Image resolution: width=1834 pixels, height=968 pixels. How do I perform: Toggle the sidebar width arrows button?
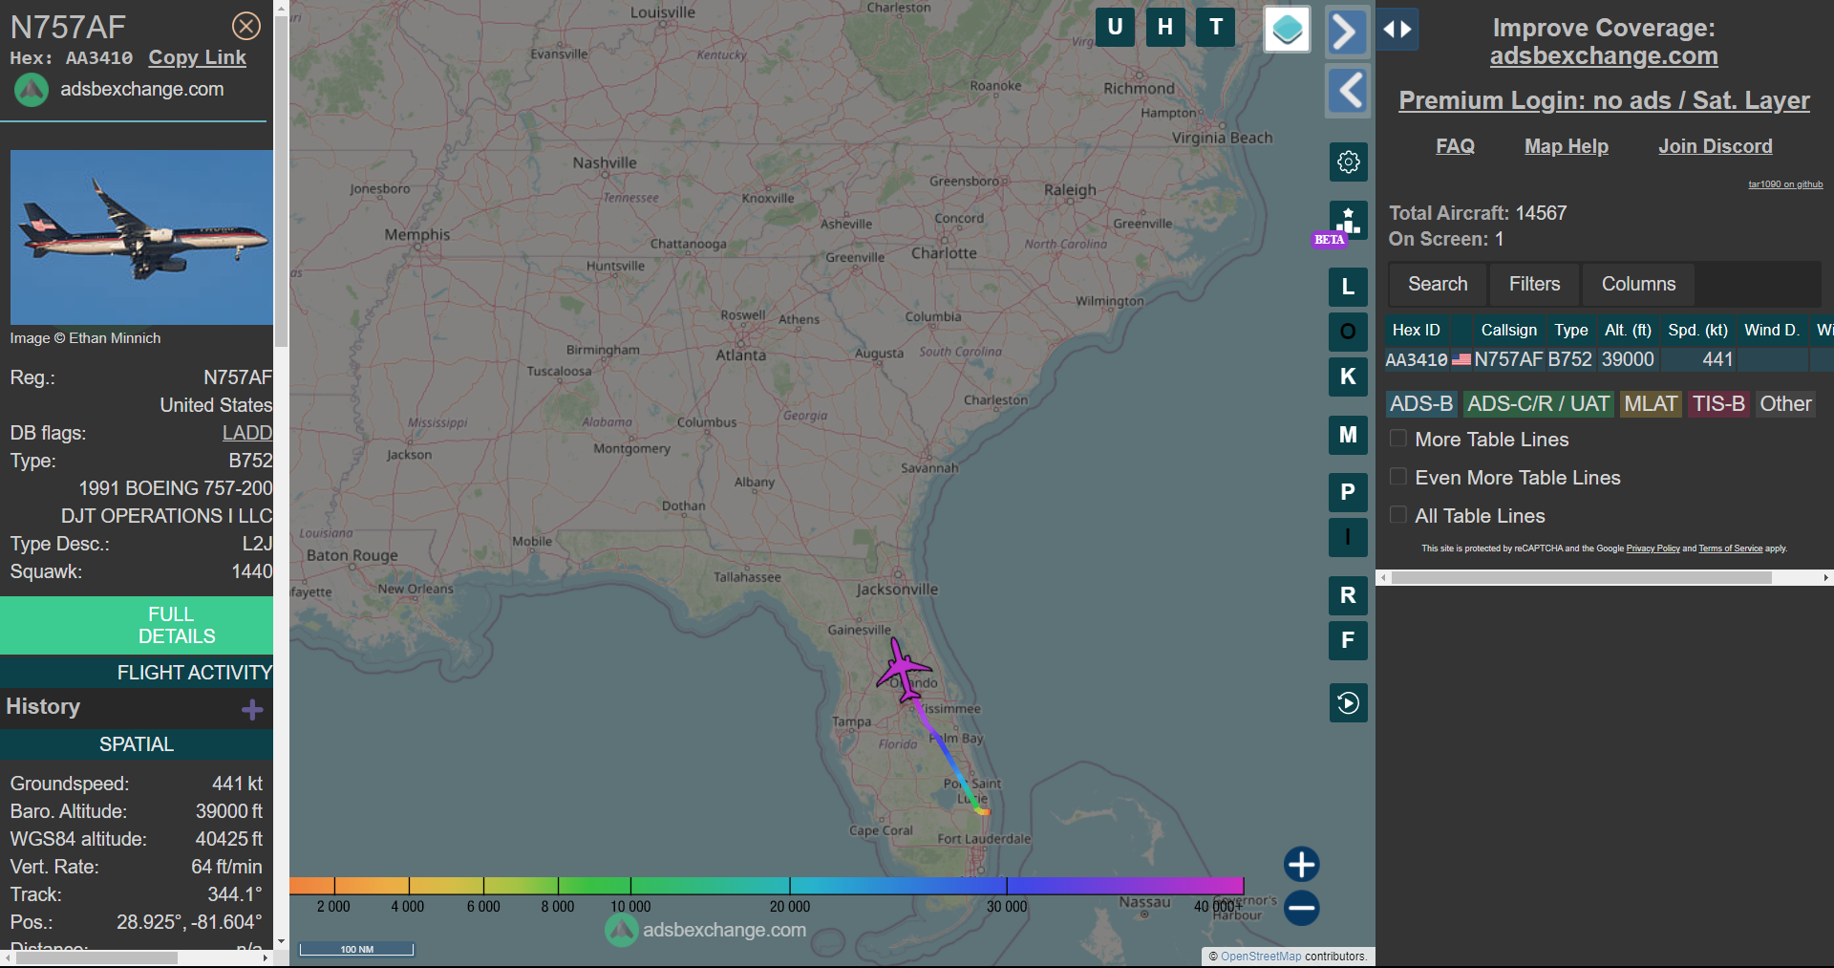(x=1397, y=30)
